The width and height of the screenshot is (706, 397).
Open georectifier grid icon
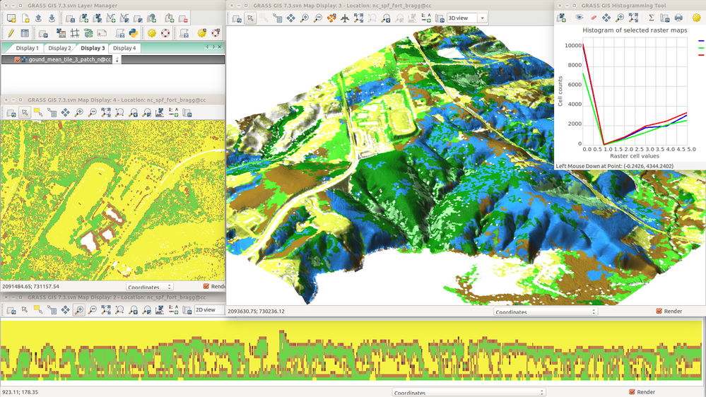click(x=75, y=33)
